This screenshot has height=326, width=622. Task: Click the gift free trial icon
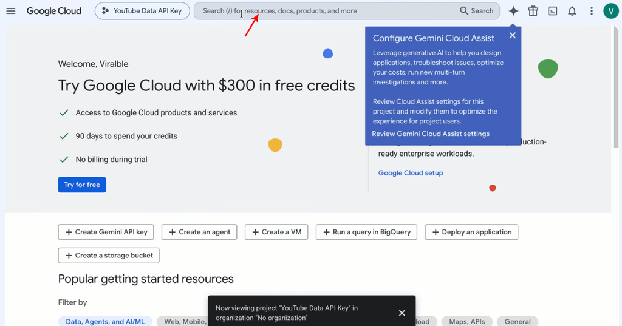click(533, 11)
